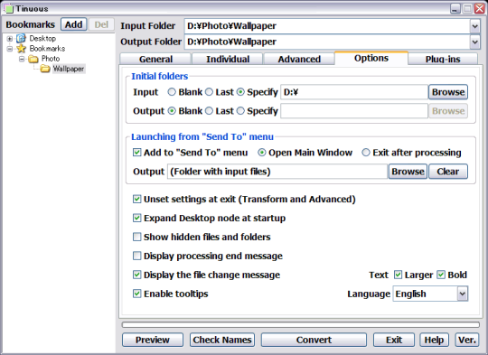This screenshot has width=488, height=355.
Task: Click Browse for initial Input folder
Action: coord(448,92)
